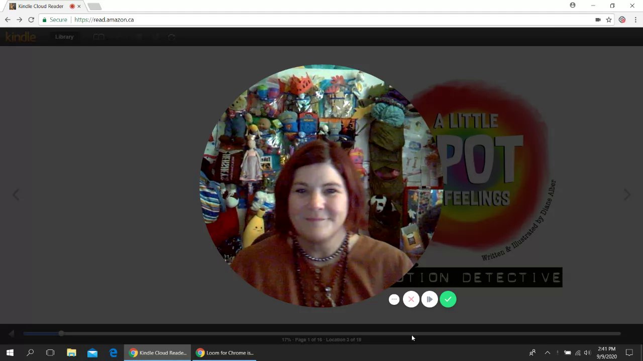The image size is (643, 361).
Task: Finish the Loom recording with green checkmark
Action: point(448,299)
